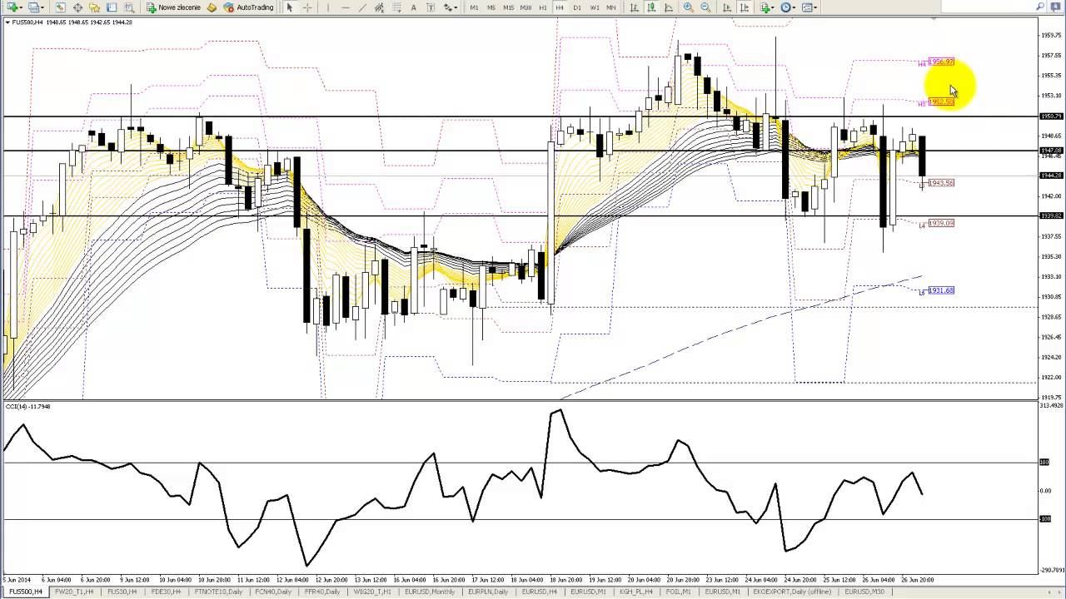
Task: Switch to the FDE30,H4 chart tab
Action: 166,592
